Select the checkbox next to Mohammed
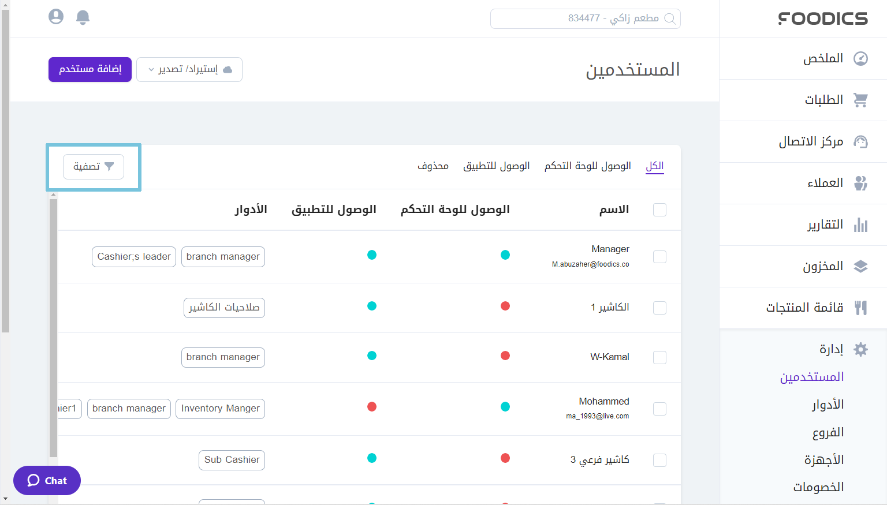887x505 pixels. pos(659,409)
